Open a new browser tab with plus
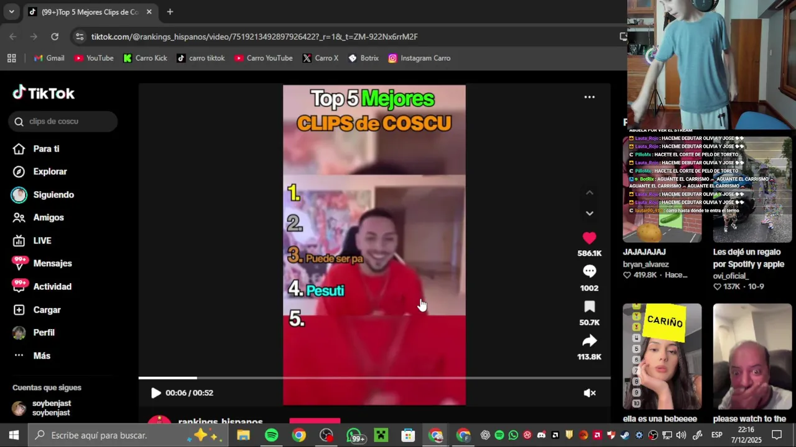 (170, 12)
